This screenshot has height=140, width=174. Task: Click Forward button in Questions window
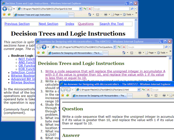[x=44, y=47]
